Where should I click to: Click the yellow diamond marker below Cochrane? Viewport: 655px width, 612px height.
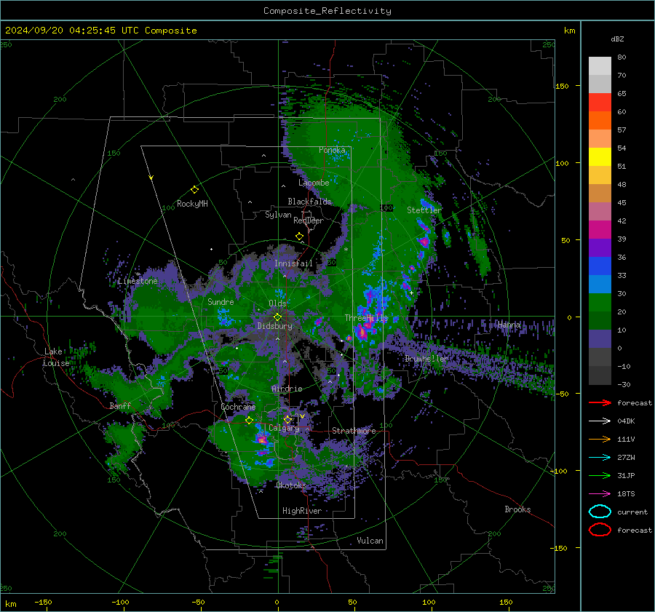[250, 420]
